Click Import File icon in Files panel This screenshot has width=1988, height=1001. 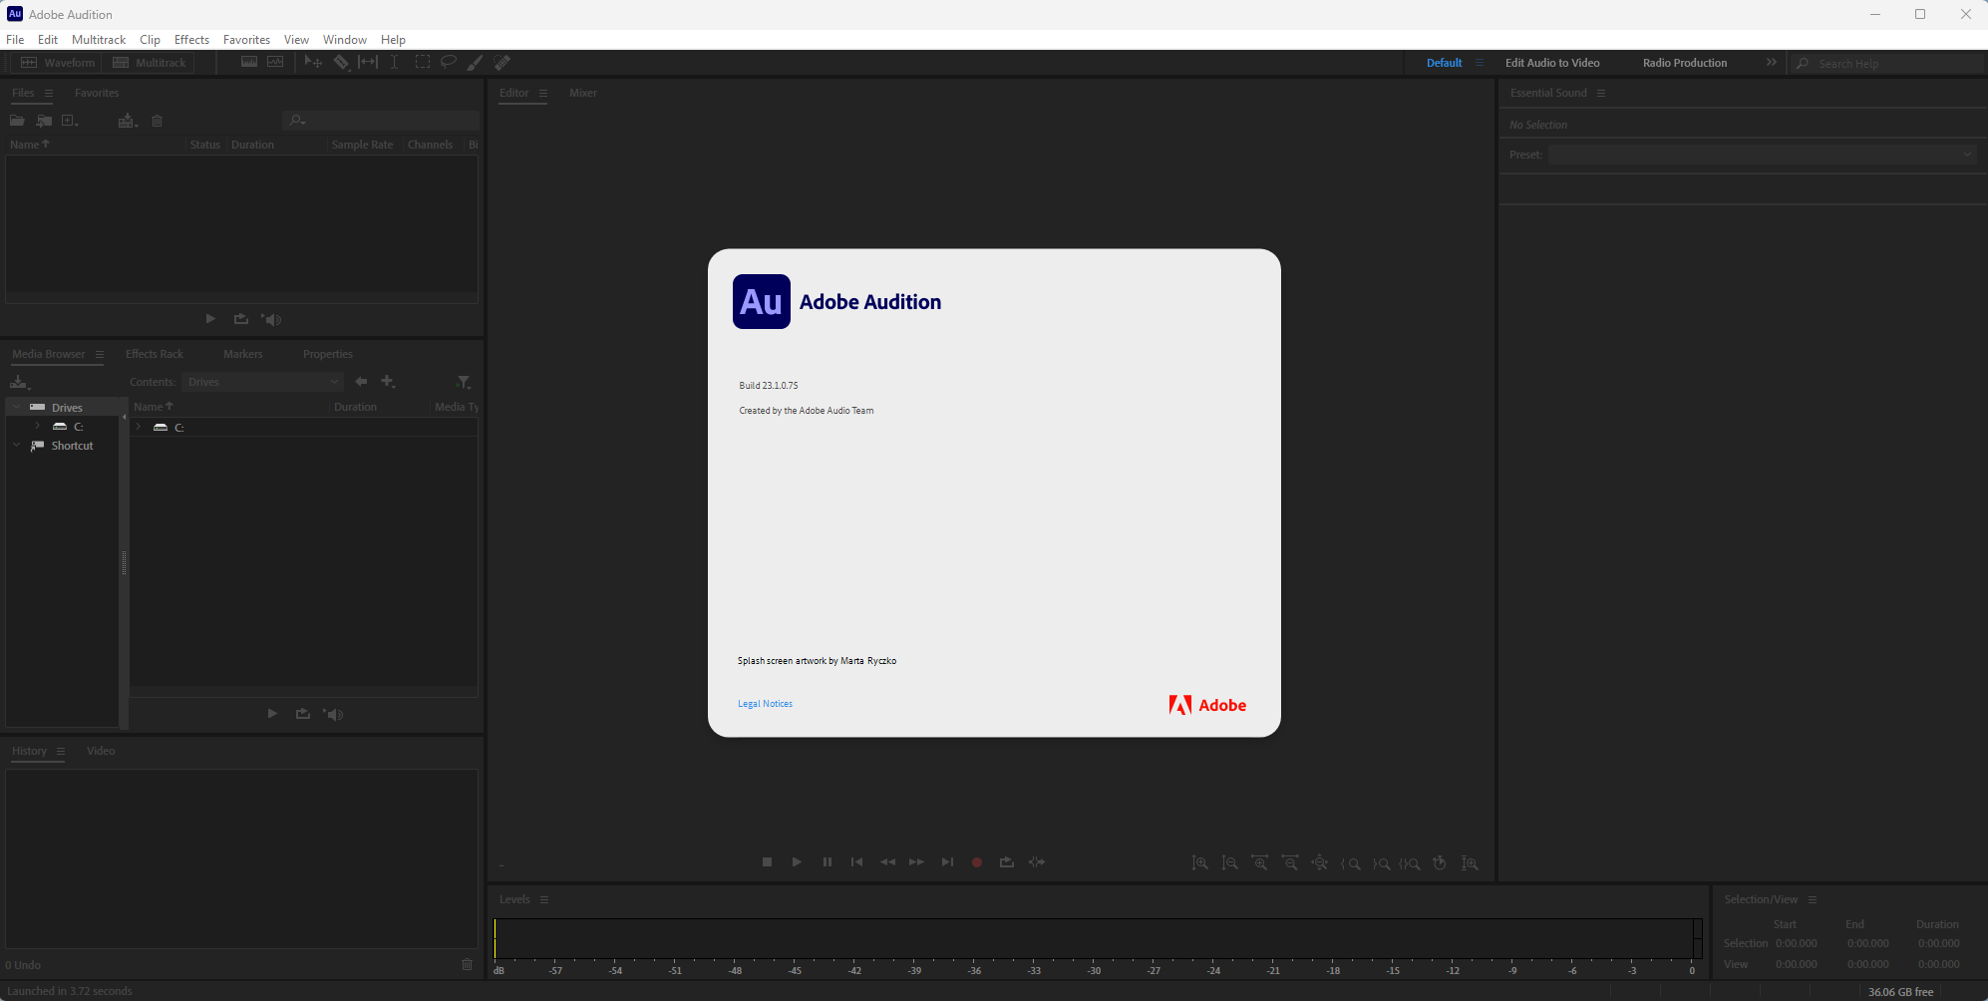44,121
